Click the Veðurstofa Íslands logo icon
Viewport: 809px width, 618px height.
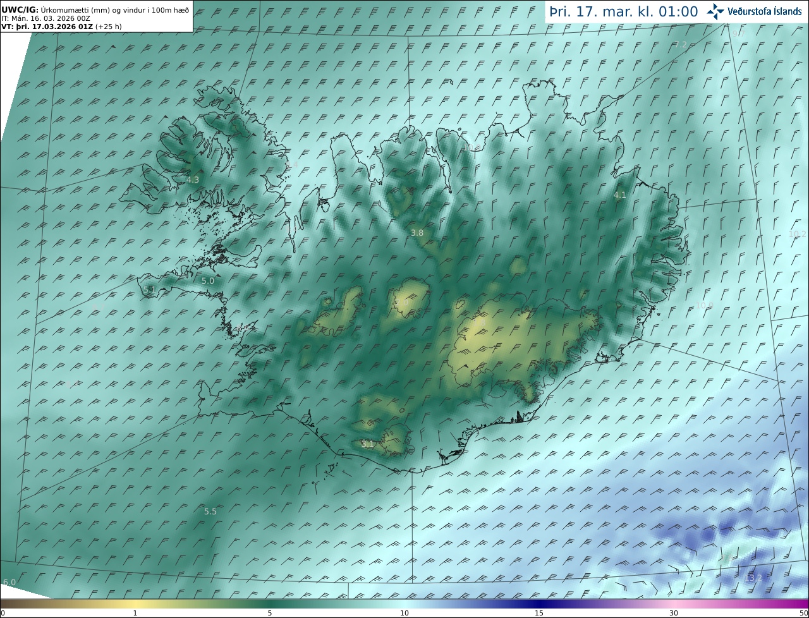(715, 11)
